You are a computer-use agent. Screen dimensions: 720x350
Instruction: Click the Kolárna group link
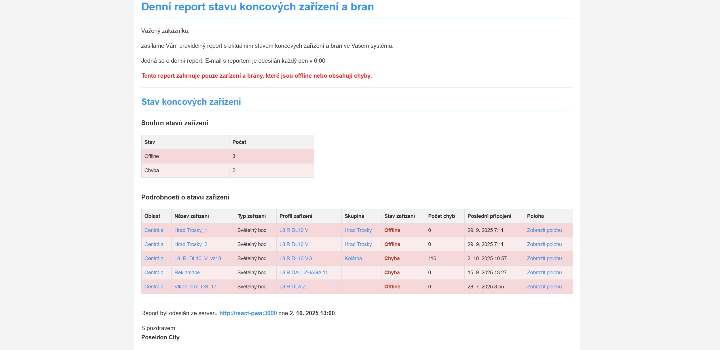click(353, 258)
